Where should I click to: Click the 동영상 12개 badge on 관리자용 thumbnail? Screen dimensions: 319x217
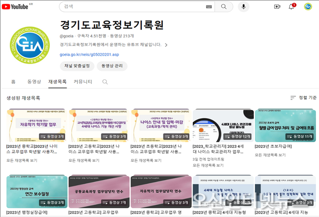tap(237, 137)
